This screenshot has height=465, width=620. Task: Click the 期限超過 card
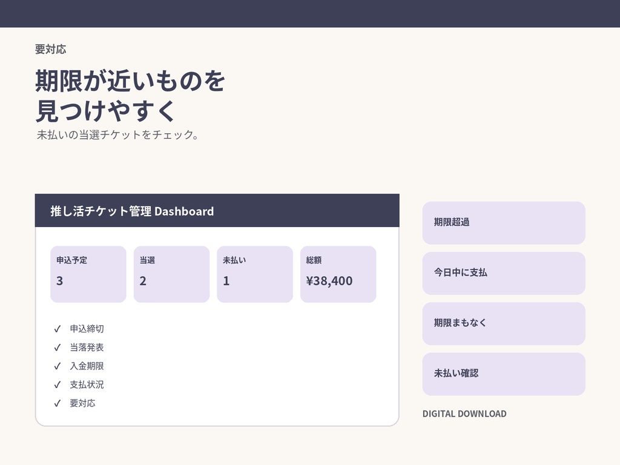(x=504, y=223)
